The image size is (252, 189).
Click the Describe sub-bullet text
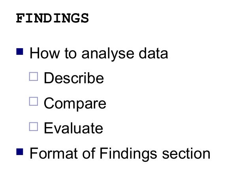click(x=73, y=79)
